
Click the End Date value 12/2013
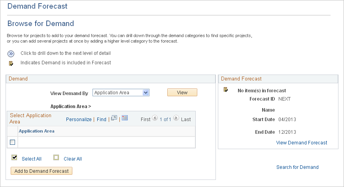pyautogui.click(x=287, y=132)
